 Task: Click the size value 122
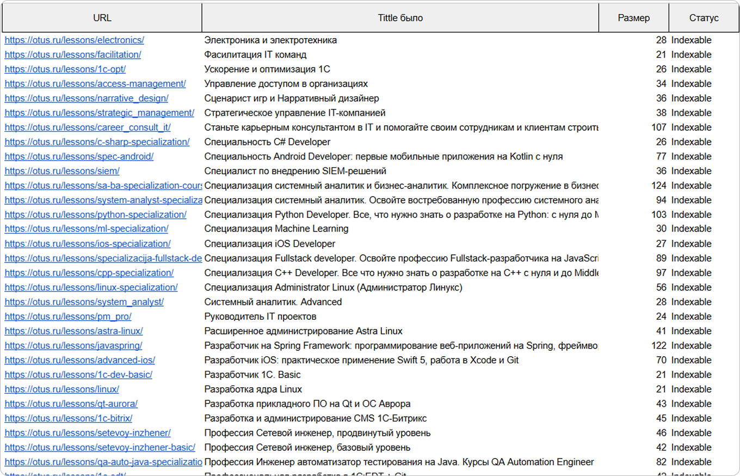pyautogui.click(x=658, y=345)
